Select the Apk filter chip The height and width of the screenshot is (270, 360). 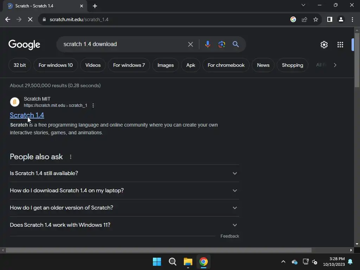point(191,65)
